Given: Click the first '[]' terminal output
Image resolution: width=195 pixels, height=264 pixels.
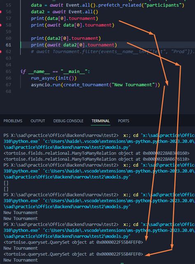Looking at the screenshot, I should 6,183.
